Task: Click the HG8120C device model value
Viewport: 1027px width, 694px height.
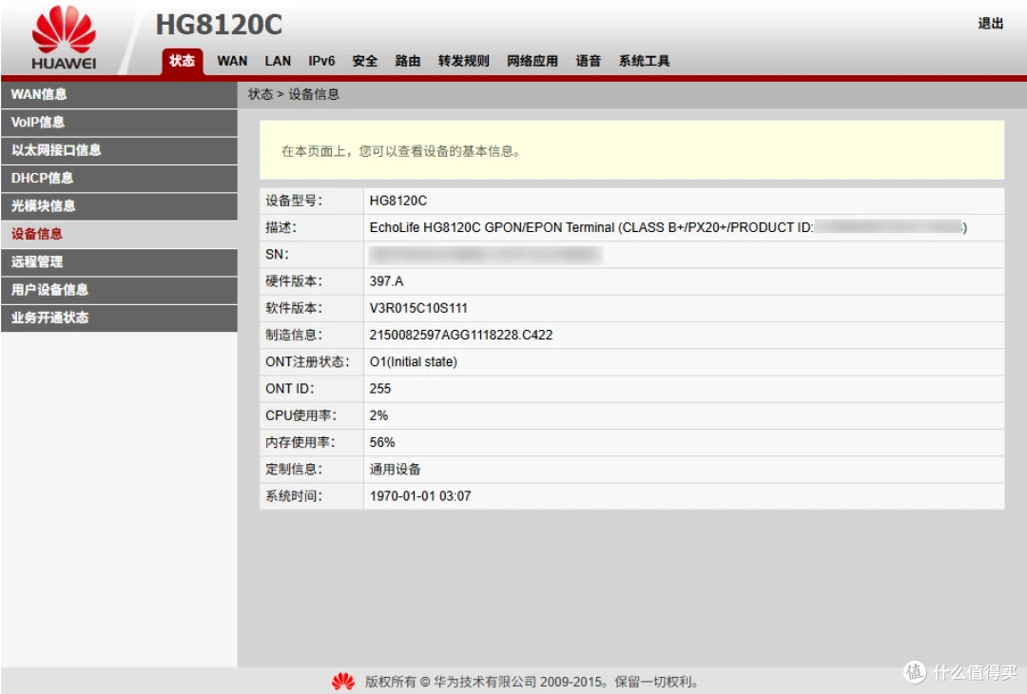Action: (398, 201)
